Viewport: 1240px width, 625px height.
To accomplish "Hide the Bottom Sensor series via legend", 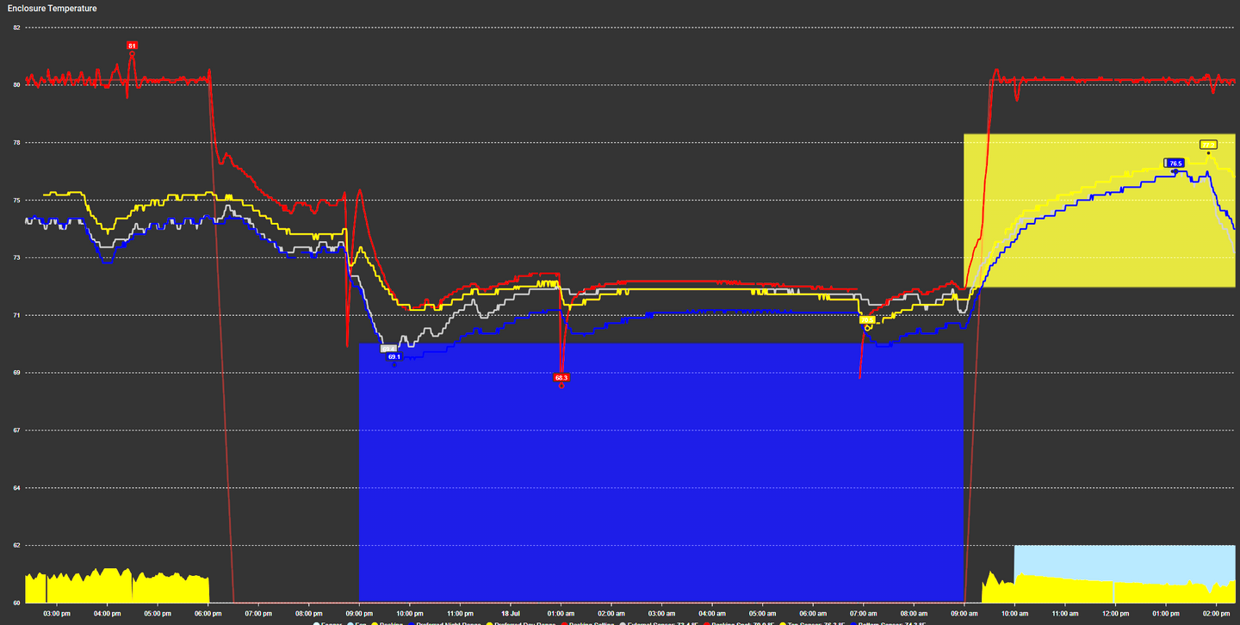I will [x=888, y=623].
